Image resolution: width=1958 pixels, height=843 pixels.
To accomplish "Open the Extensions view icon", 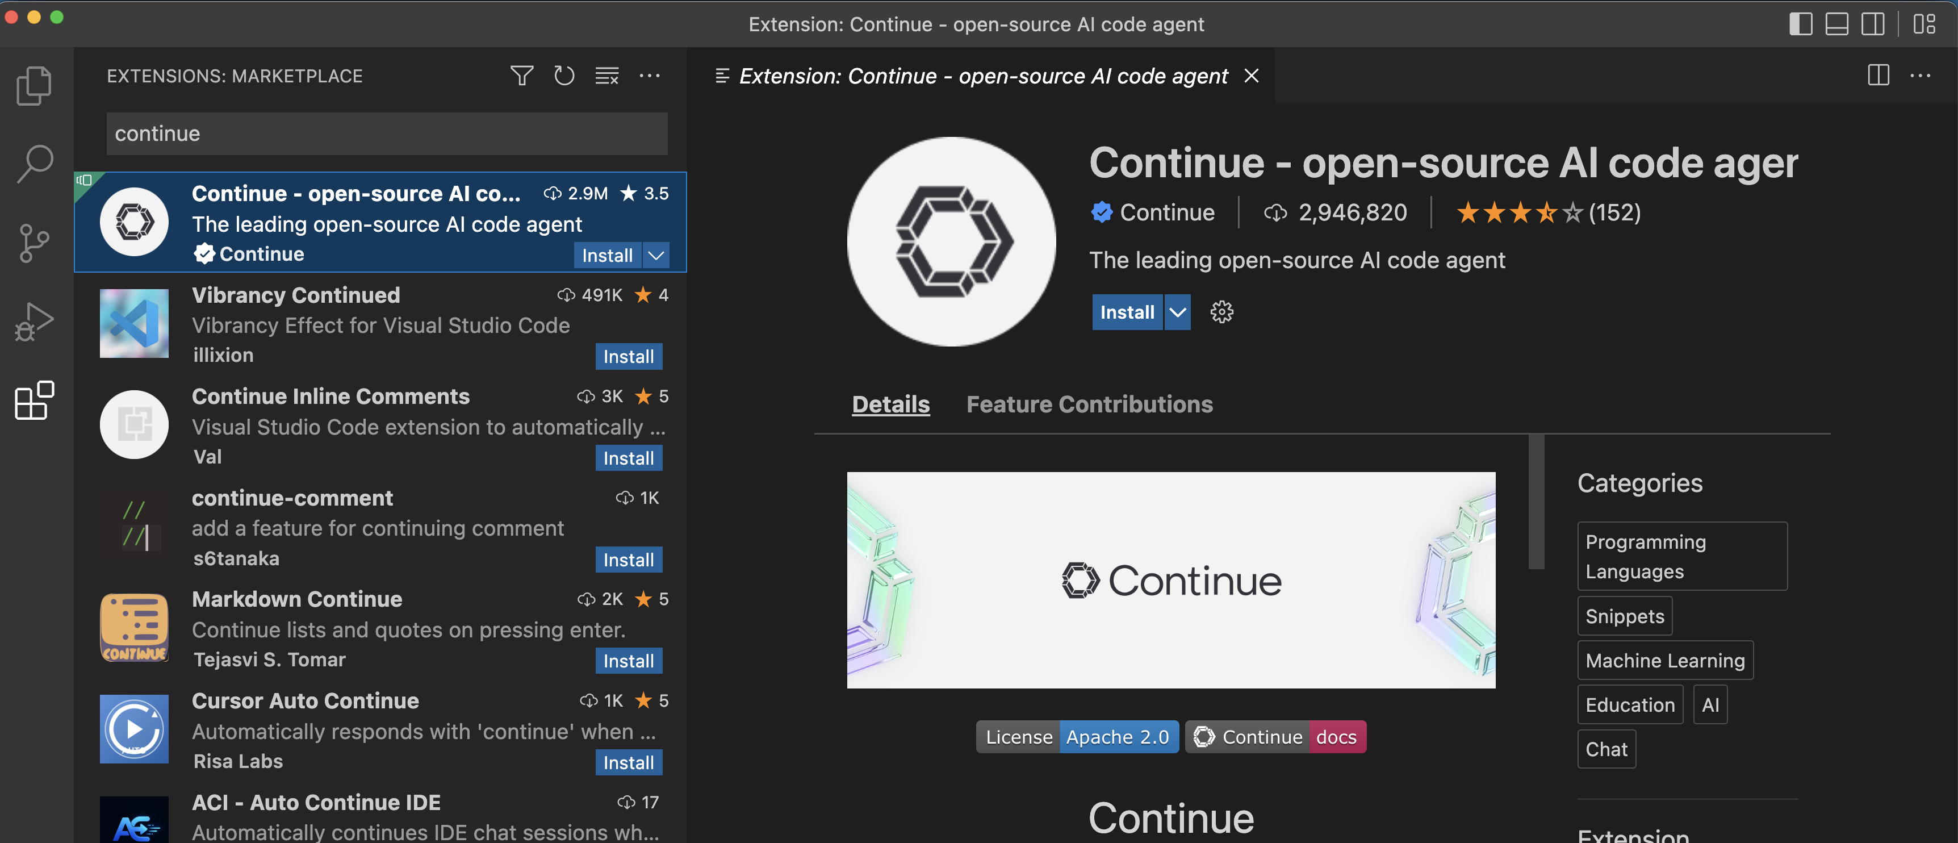I will 34,400.
